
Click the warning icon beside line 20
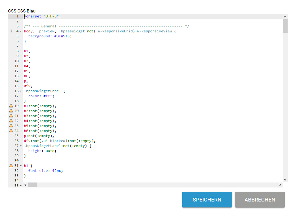11,111
